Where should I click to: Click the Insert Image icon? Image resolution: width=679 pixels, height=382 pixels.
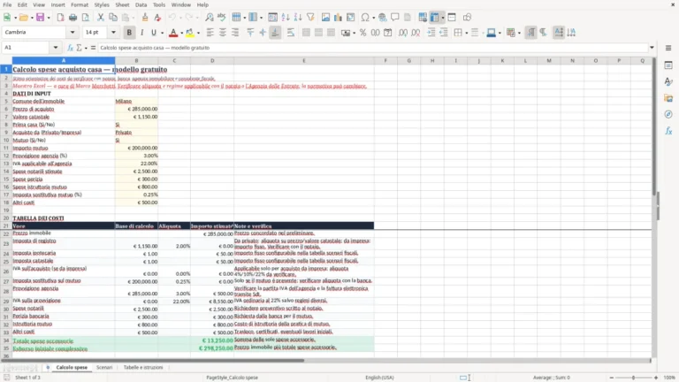(x=325, y=18)
